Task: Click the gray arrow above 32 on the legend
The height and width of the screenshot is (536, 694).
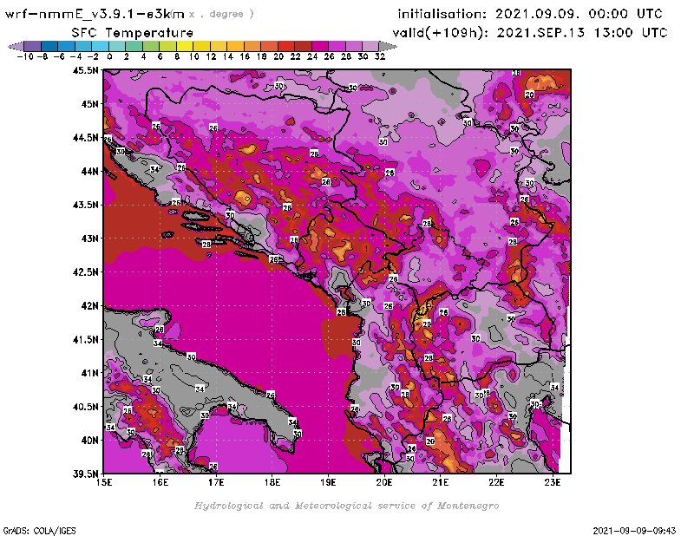Action: point(388,46)
